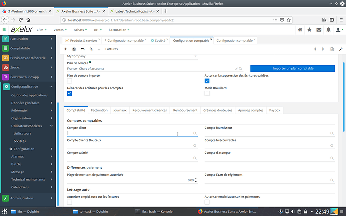Open the user profile menu icon

click(x=339, y=30)
